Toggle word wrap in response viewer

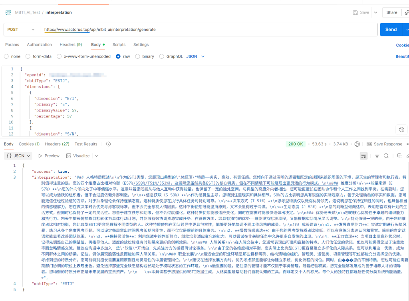point(363,156)
